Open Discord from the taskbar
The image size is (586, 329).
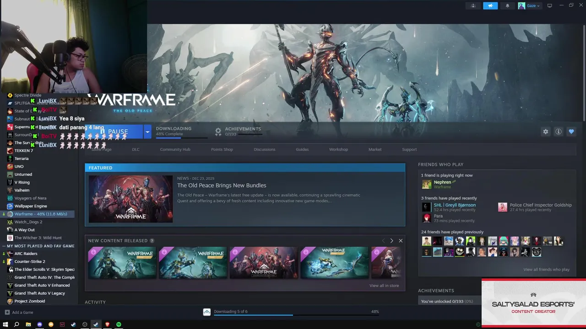point(39,324)
